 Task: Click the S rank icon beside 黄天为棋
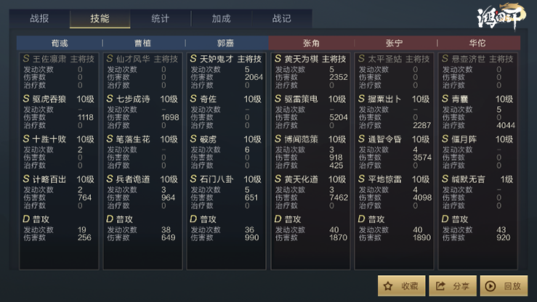[x=278, y=59]
